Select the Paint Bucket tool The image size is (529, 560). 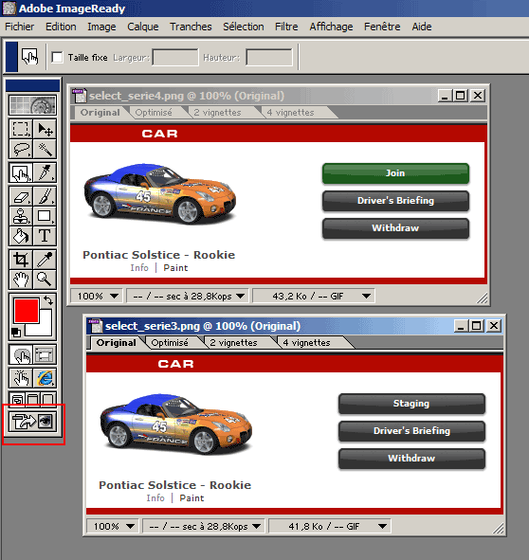click(x=20, y=236)
